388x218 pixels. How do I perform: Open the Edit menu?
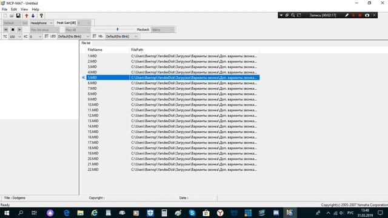pyautogui.click(x=14, y=10)
